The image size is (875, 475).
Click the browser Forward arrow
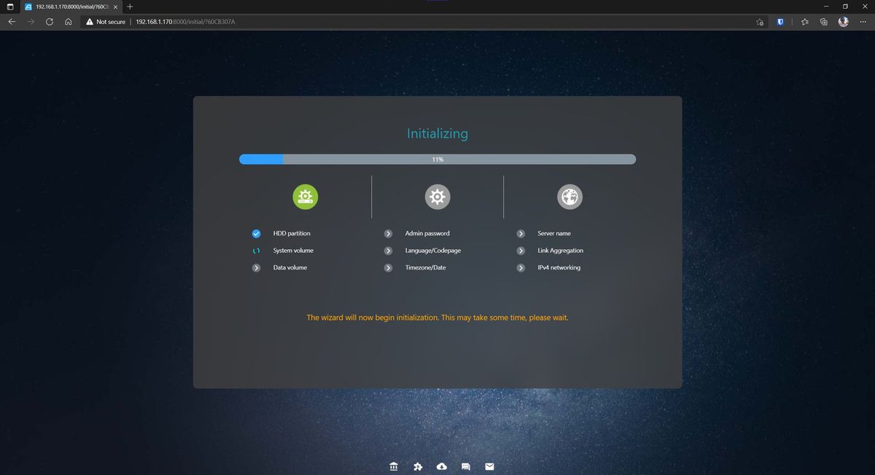31,22
